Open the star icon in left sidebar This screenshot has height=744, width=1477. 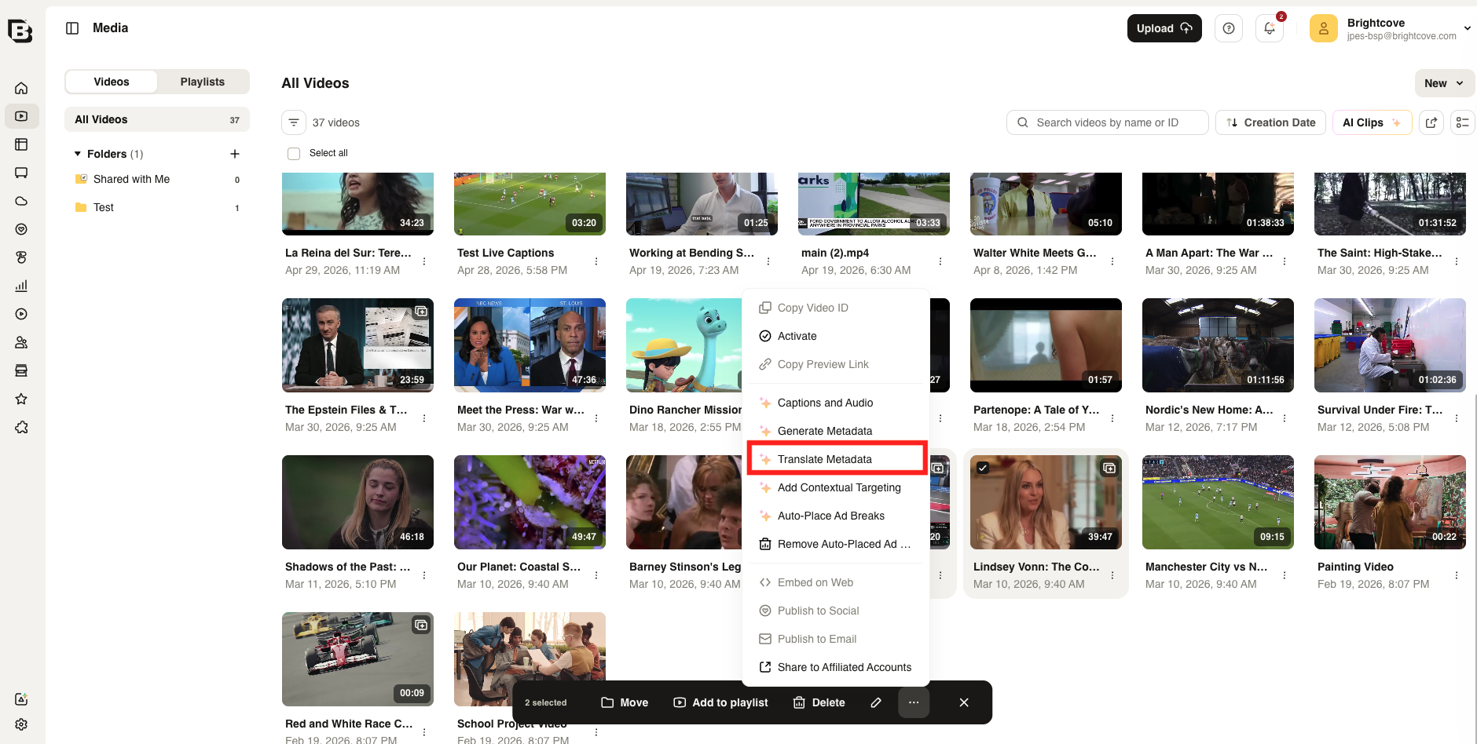click(x=21, y=399)
